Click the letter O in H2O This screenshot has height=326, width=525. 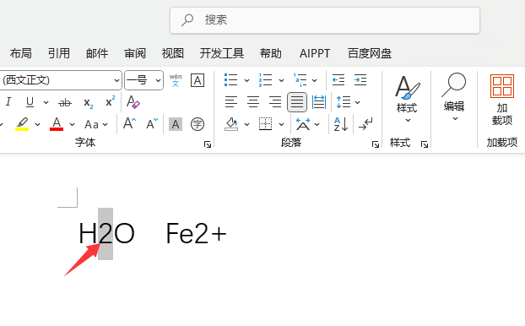click(124, 234)
